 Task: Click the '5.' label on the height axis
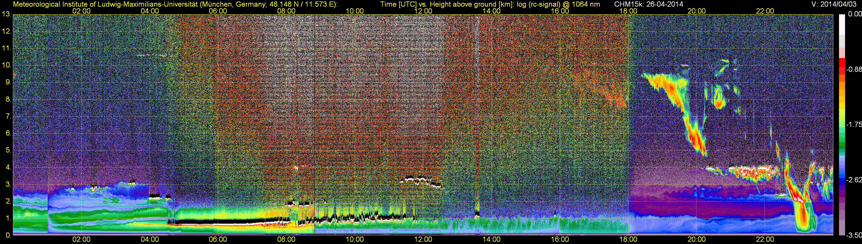(8, 150)
